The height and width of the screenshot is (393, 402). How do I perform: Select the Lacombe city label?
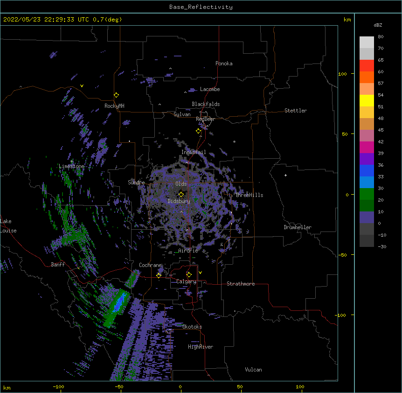(210, 89)
